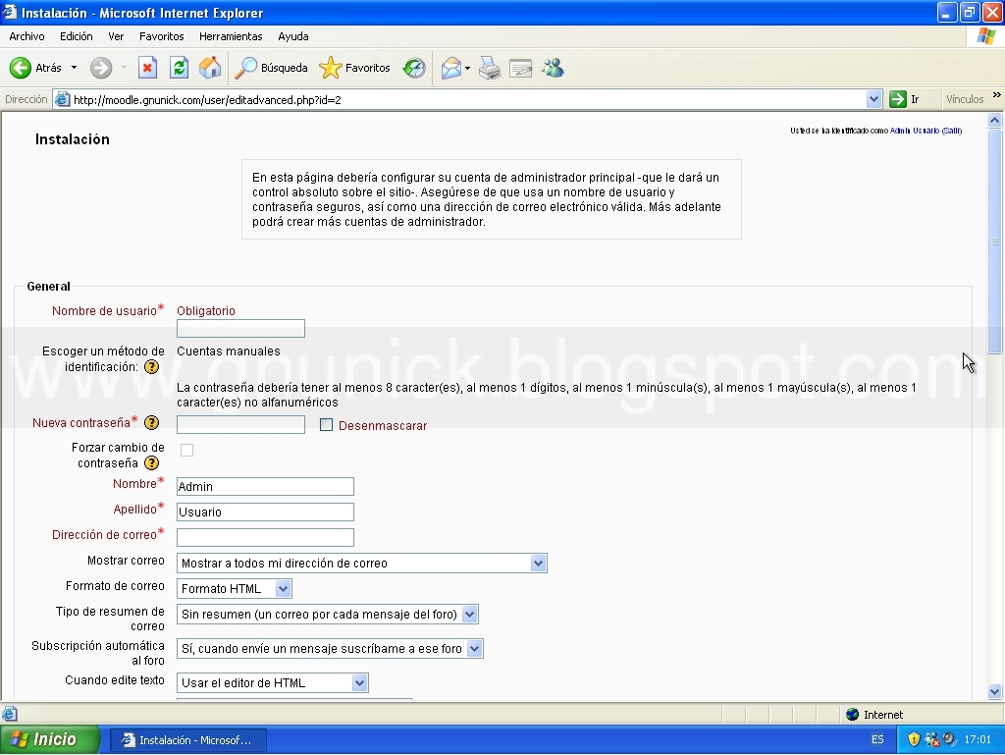
Task: Click the Windows flag logo icon
Action: [x=985, y=36]
